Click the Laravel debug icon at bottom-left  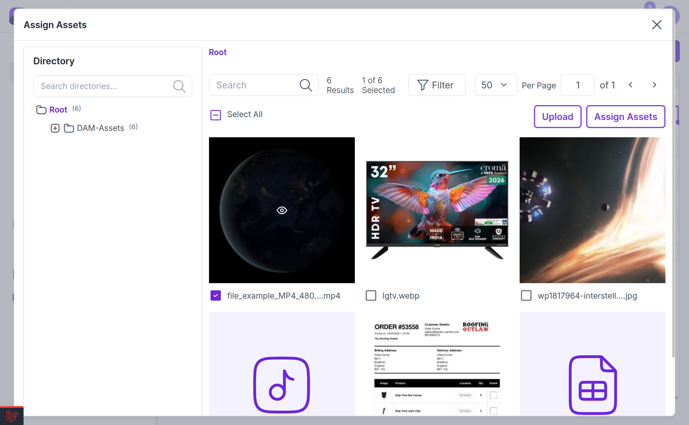pyautogui.click(x=12, y=416)
